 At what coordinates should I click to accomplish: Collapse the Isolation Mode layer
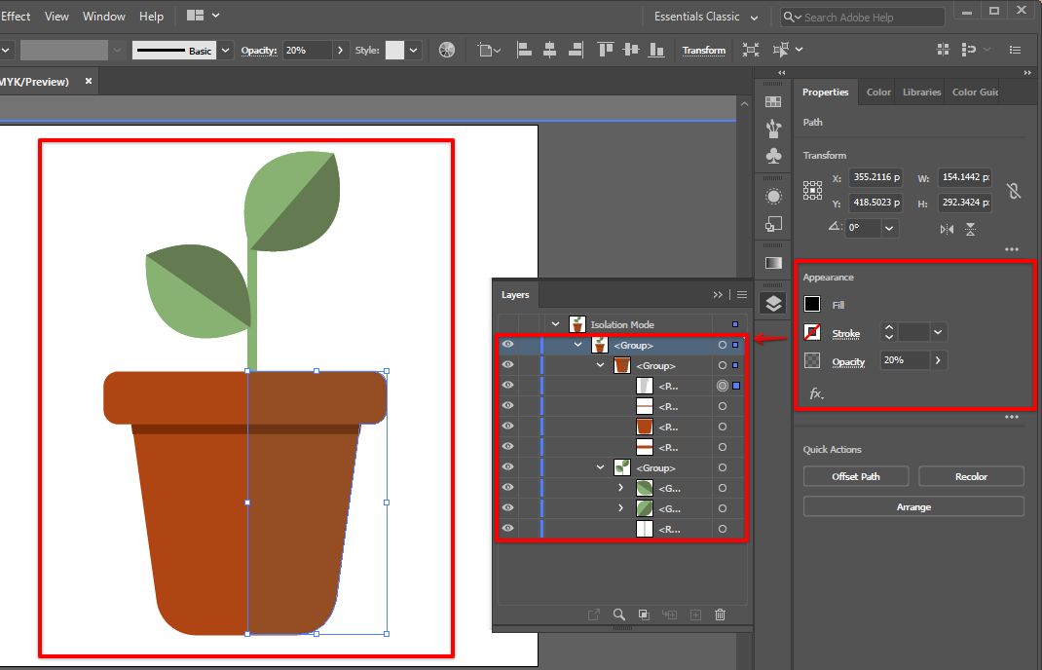coord(556,324)
